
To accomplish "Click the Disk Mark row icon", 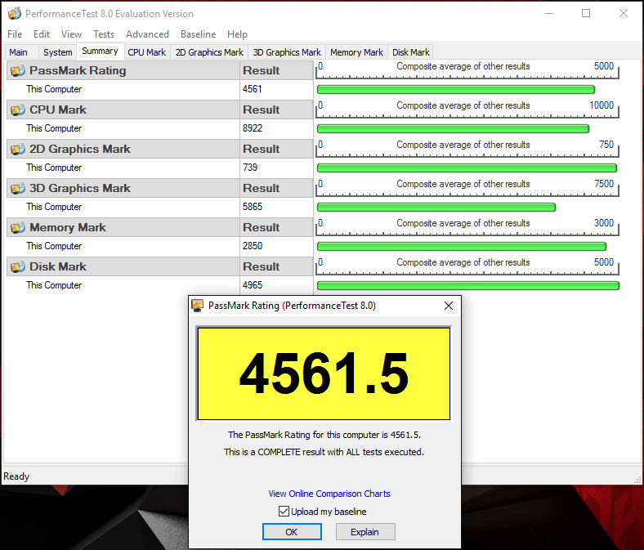I will [x=18, y=266].
